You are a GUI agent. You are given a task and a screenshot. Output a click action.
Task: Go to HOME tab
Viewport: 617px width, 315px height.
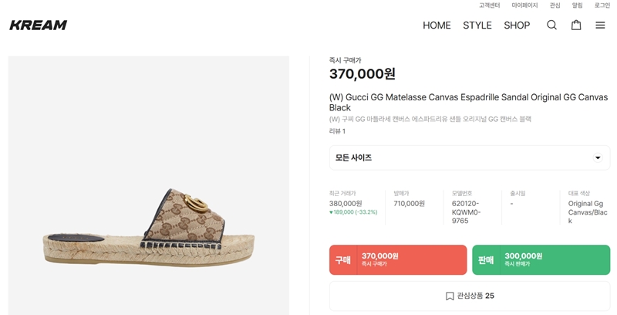(437, 25)
